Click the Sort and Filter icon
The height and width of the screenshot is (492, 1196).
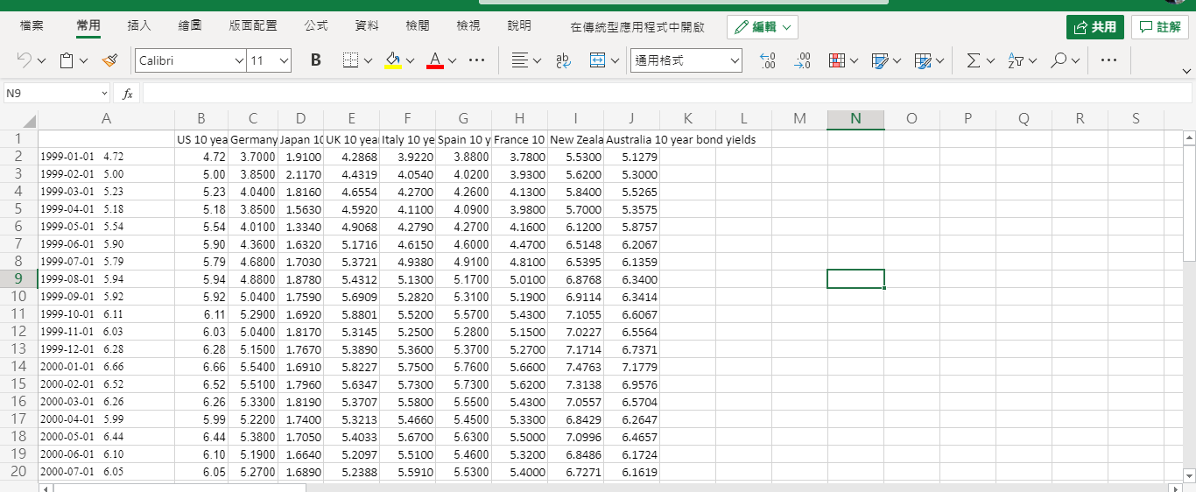(1016, 60)
